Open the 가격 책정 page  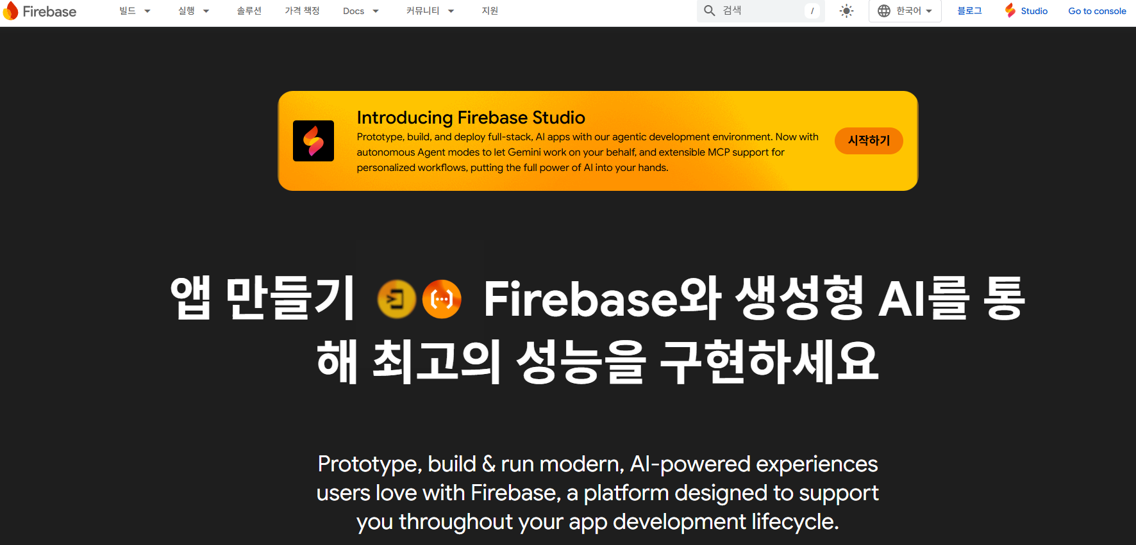302,11
